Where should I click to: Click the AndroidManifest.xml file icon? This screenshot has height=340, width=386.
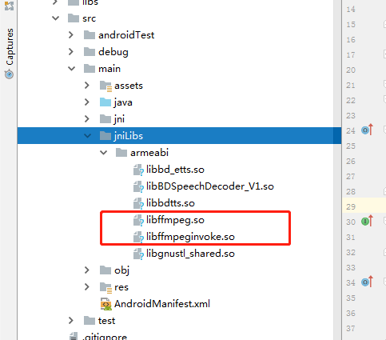[x=105, y=304]
